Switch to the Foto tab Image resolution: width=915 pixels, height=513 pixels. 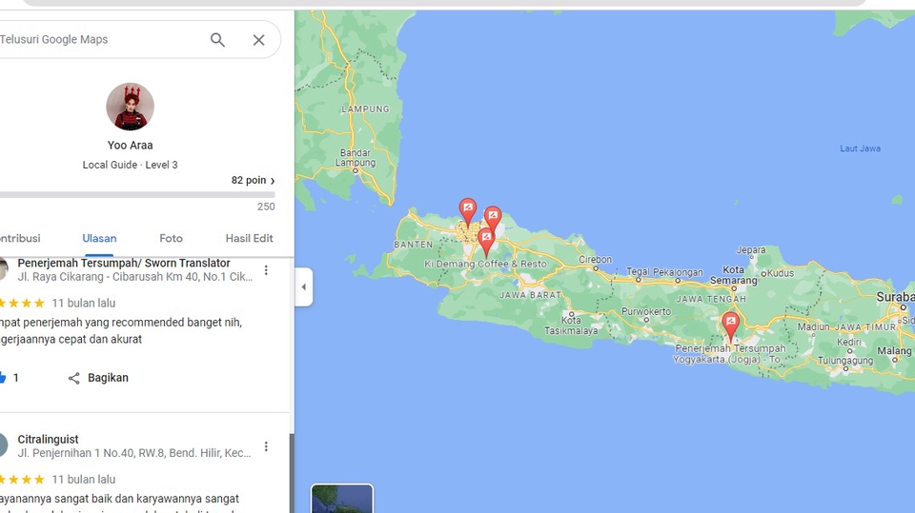(171, 238)
